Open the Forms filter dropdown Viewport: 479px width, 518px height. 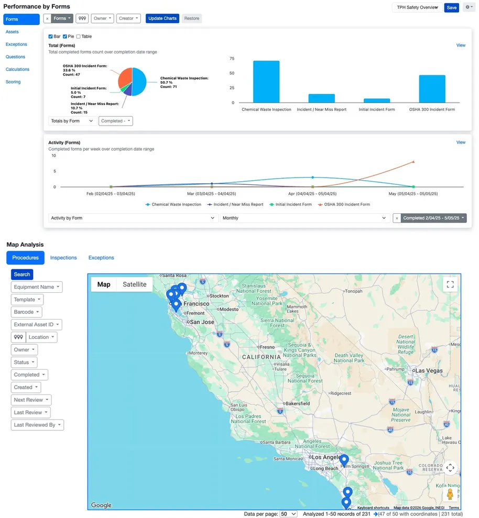point(62,18)
